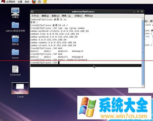Click the scrollbar up arrow in the terminal

tap(143, 19)
